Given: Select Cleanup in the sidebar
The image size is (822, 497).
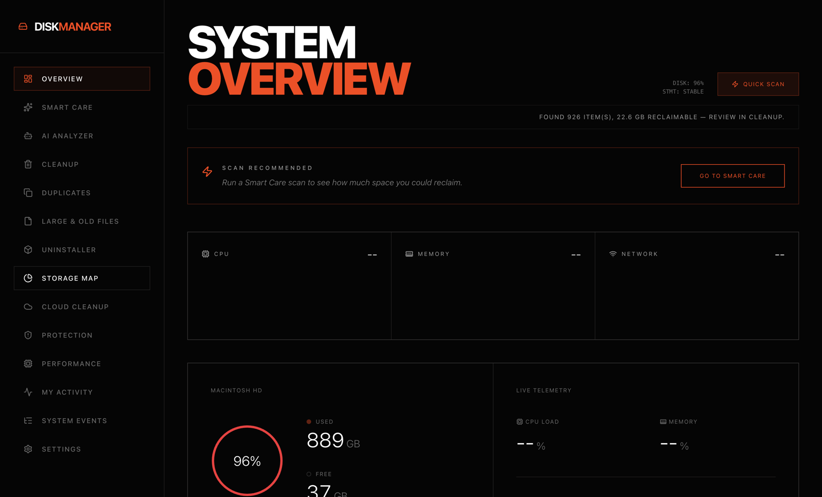Looking at the screenshot, I should coord(82,164).
